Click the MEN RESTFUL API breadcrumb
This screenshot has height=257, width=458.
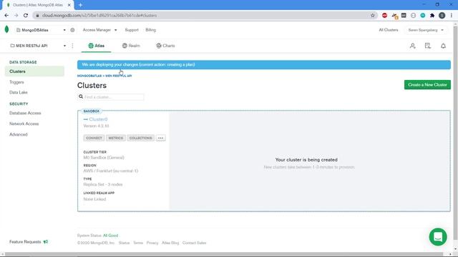click(119, 76)
